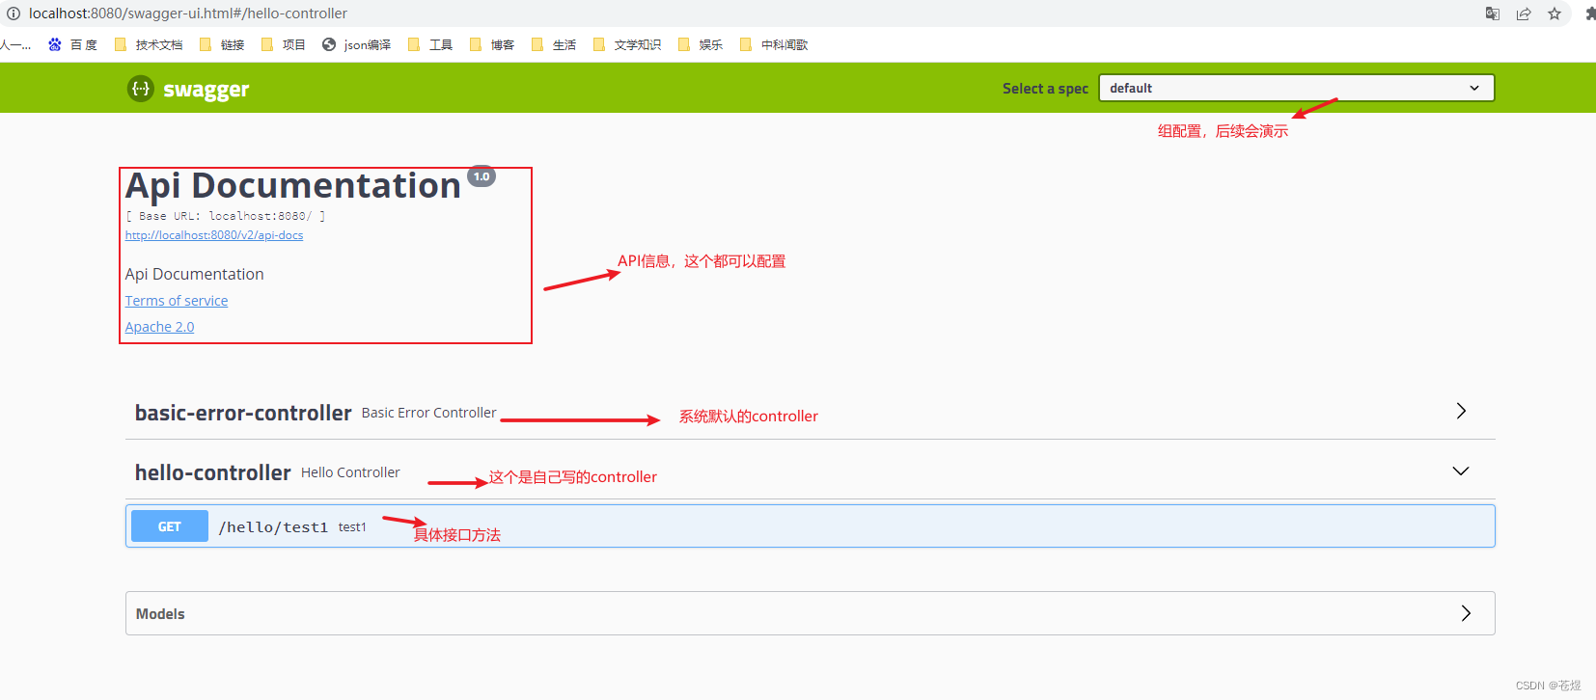The image size is (1596, 700).
Task: Open the 百度 bookmark
Action: pos(73,44)
